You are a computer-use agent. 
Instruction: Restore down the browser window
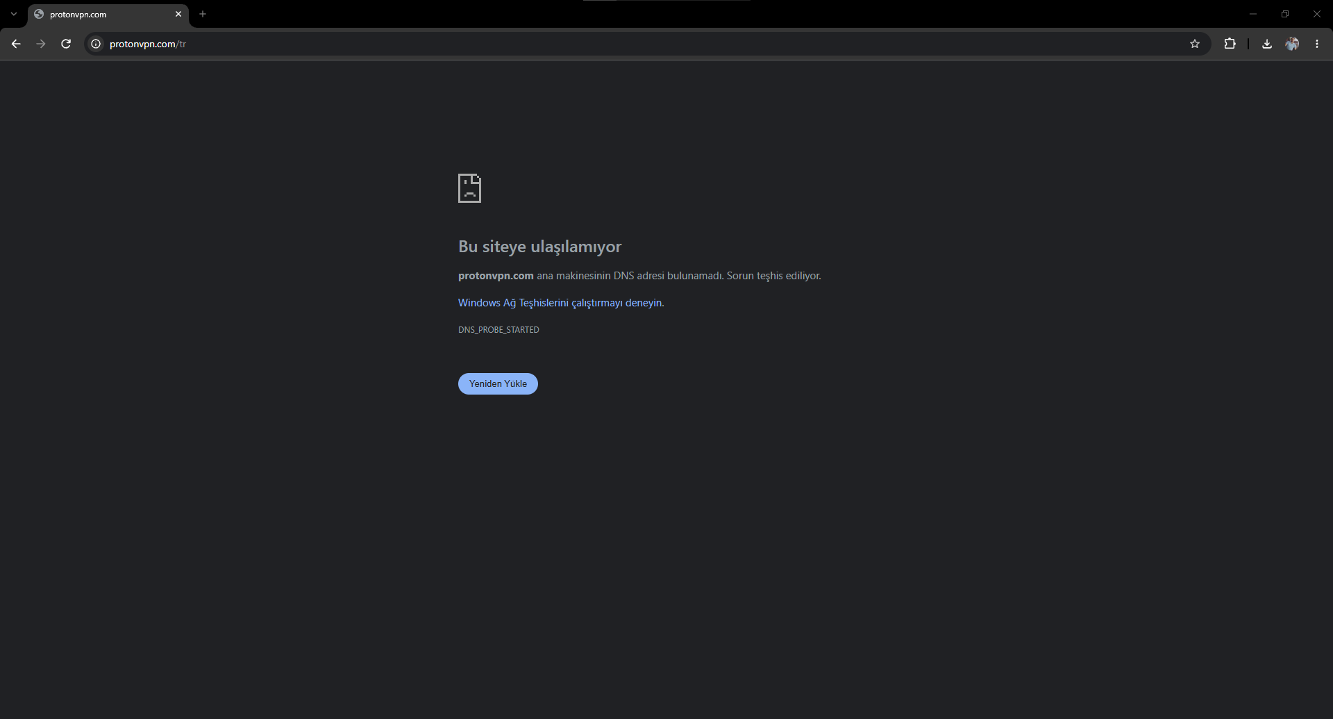click(1285, 14)
